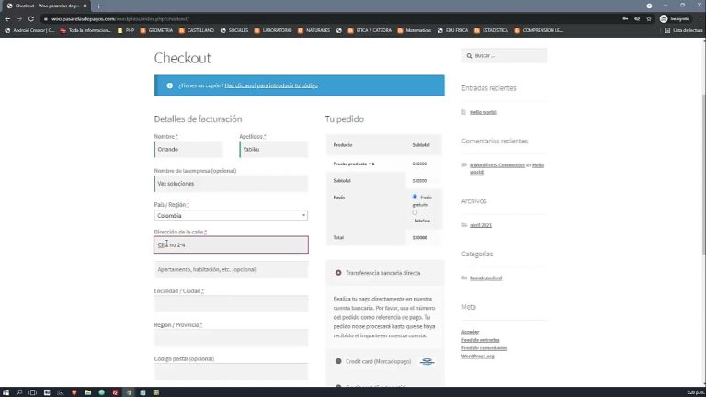
Task: Select Envío gratuito shipping option
Action: [416, 196]
